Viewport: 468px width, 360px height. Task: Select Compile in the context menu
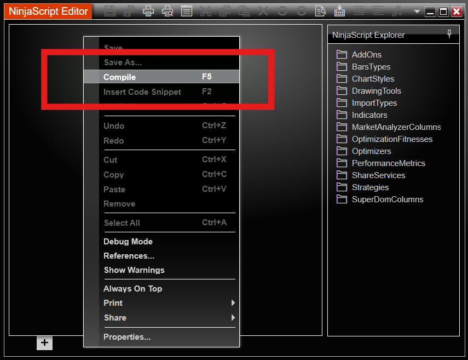(161, 77)
